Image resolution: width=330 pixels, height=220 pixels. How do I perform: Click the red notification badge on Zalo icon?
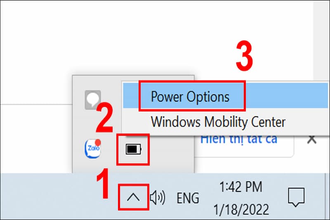(99, 142)
